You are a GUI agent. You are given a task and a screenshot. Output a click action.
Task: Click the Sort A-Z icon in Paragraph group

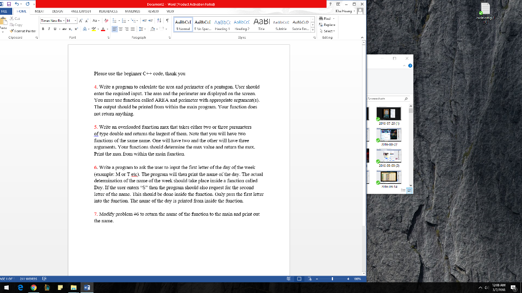pyautogui.click(x=159, y=20)
